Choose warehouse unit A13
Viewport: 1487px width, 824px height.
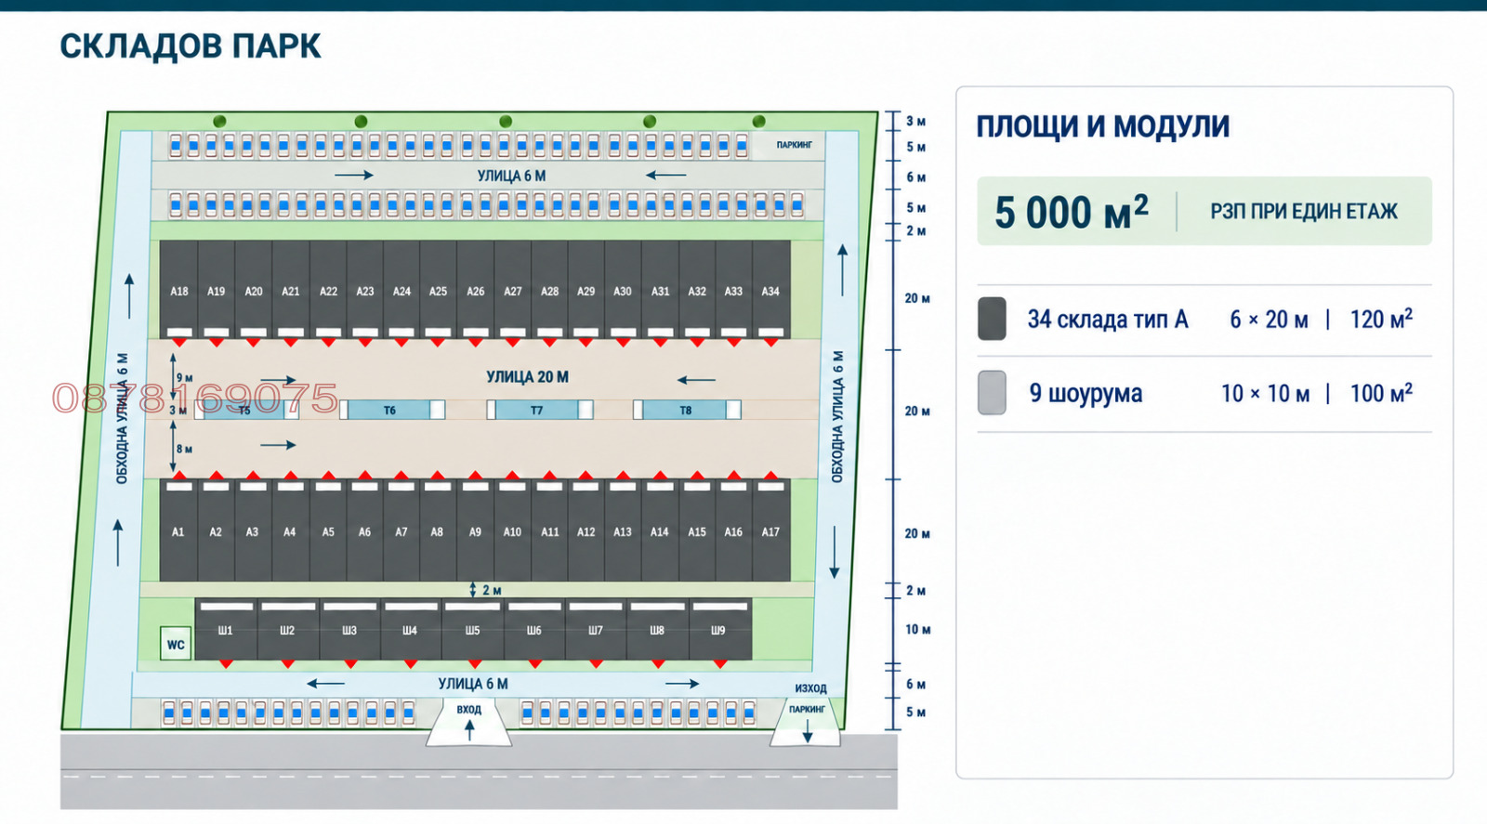pos(623,530)
